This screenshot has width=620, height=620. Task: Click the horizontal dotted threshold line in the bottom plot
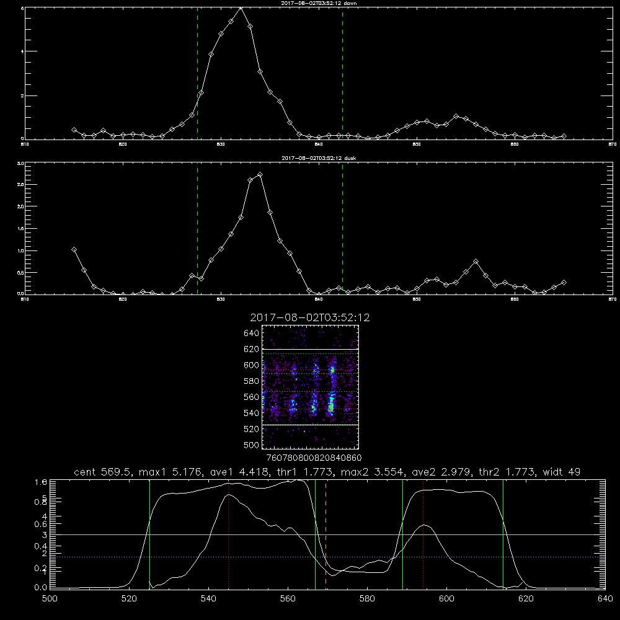[327, 557]
